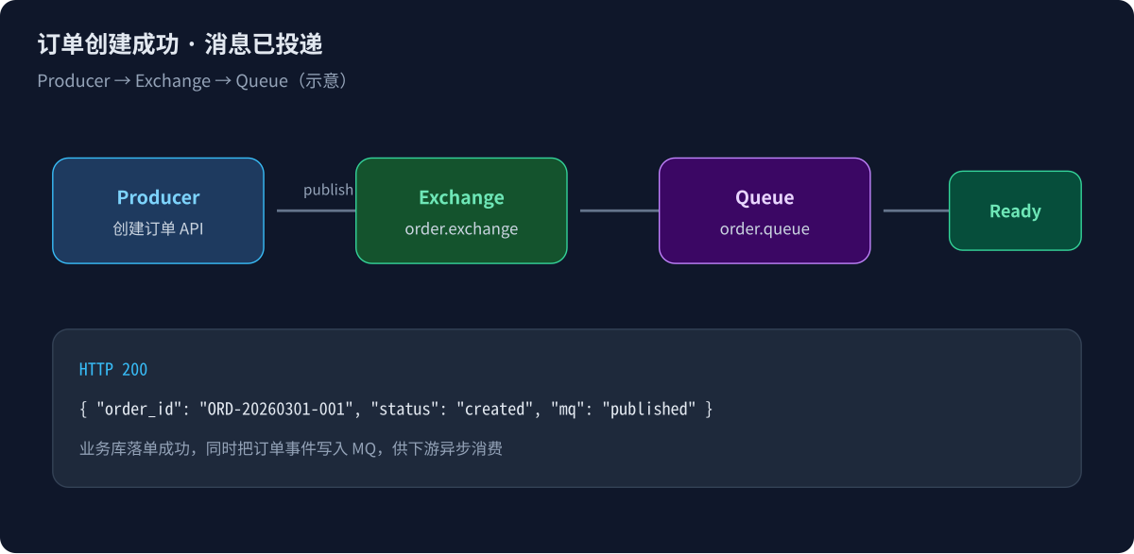Click the "order_id" key in JSON

pos(141,410)
